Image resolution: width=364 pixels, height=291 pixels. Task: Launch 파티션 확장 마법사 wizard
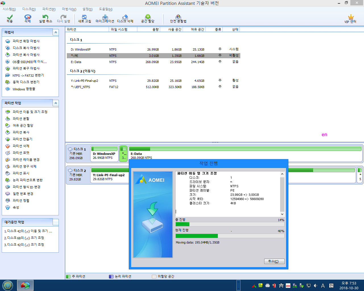pyautogui.click(x=26, y=41)
